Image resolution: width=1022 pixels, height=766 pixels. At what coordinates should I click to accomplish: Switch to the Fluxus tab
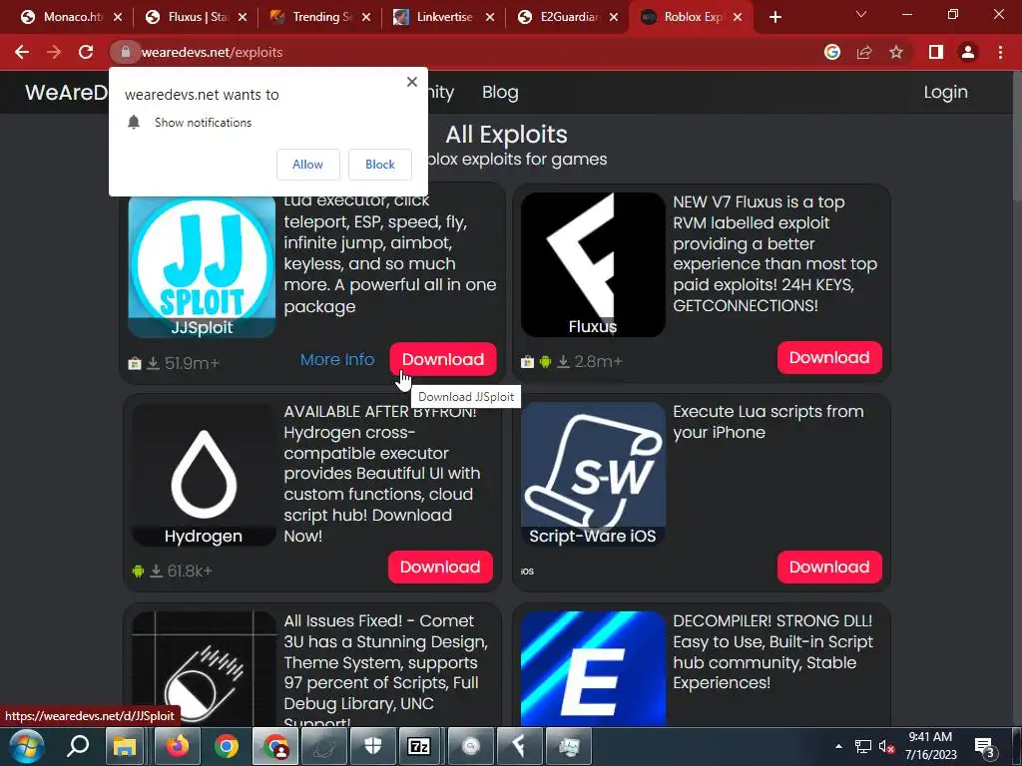click(x=197, y=17)
